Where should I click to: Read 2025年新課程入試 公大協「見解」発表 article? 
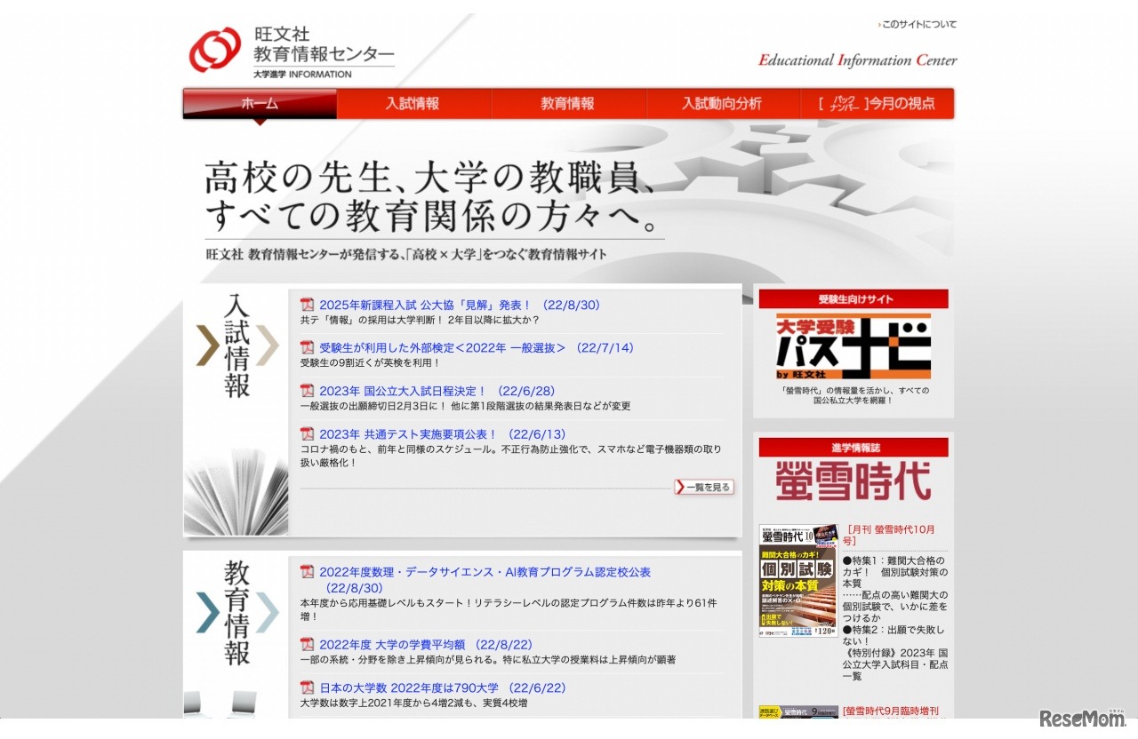point(460,305)
